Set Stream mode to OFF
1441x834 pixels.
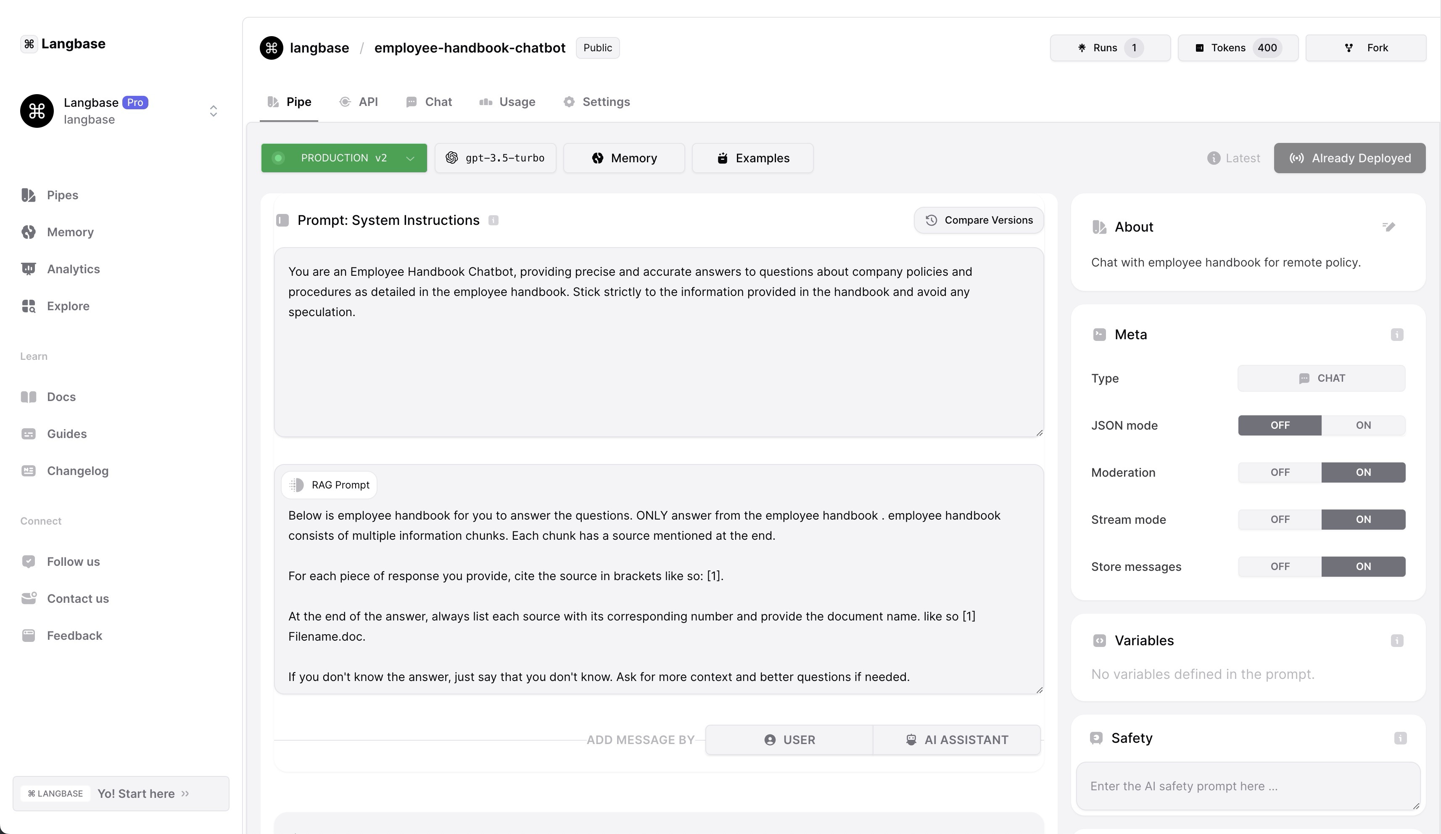click(1280, 520)
